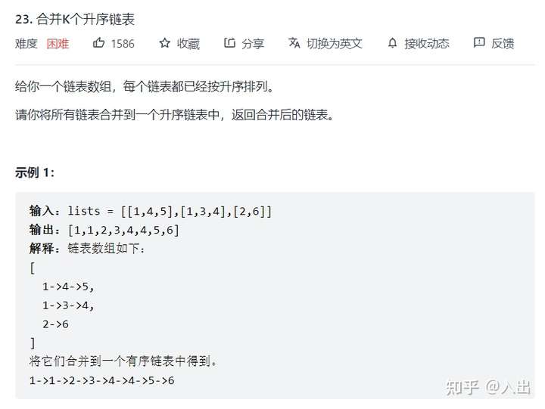Open 反馈 feedback link
545x409 pixels.
tap(503, 44)
